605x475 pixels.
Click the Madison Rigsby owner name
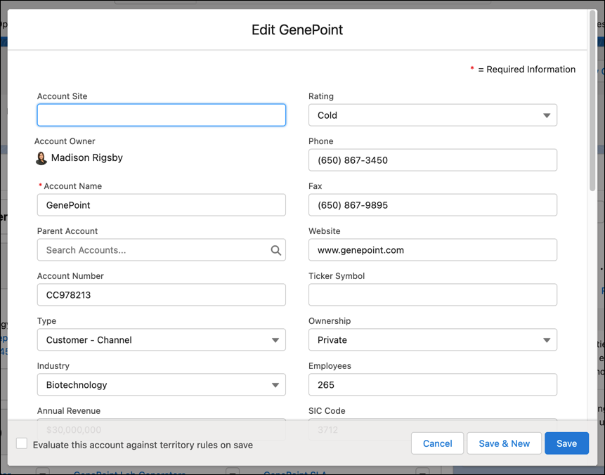tap(87, 157)
